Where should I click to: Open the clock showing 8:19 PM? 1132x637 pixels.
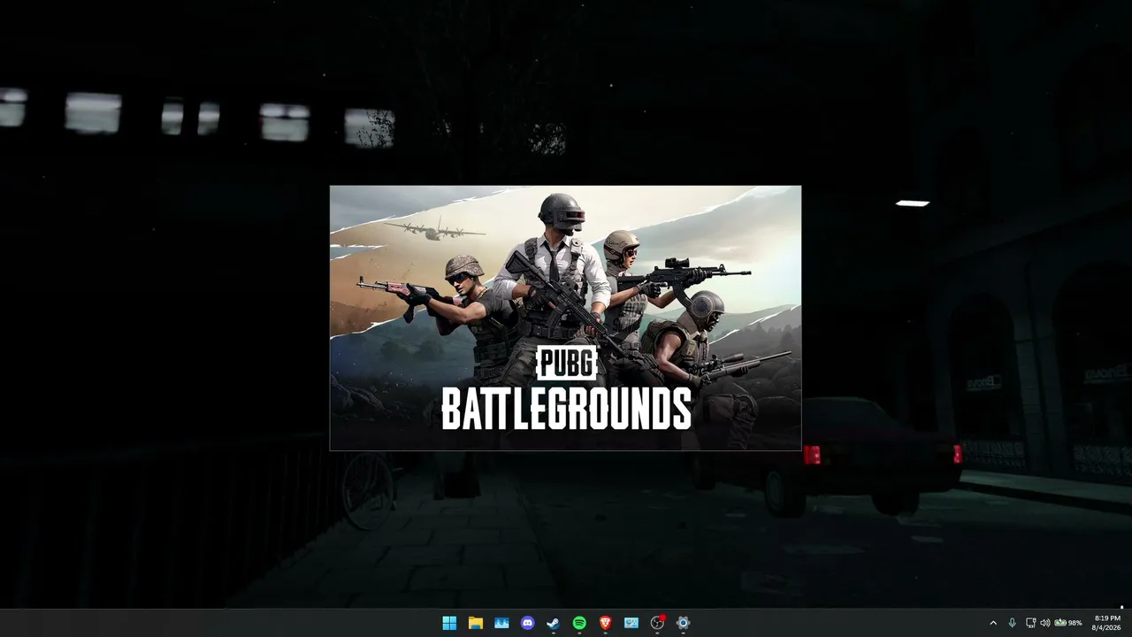coord(1107,623)
